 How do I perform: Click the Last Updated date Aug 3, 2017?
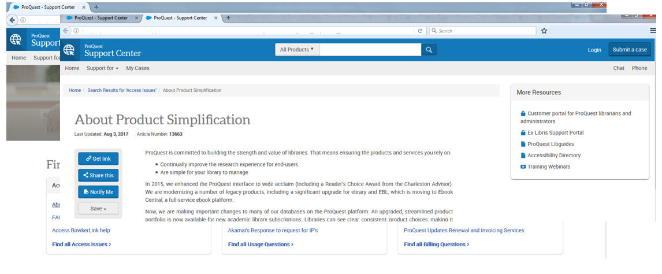coord(116,134)
